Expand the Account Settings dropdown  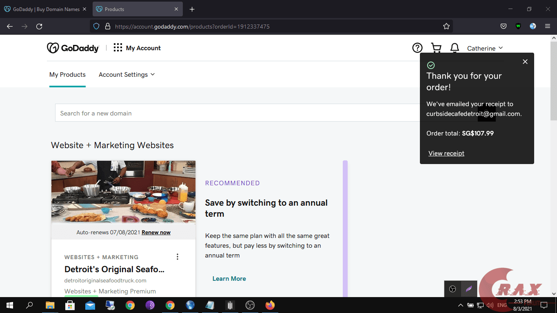tap(126, 74)
